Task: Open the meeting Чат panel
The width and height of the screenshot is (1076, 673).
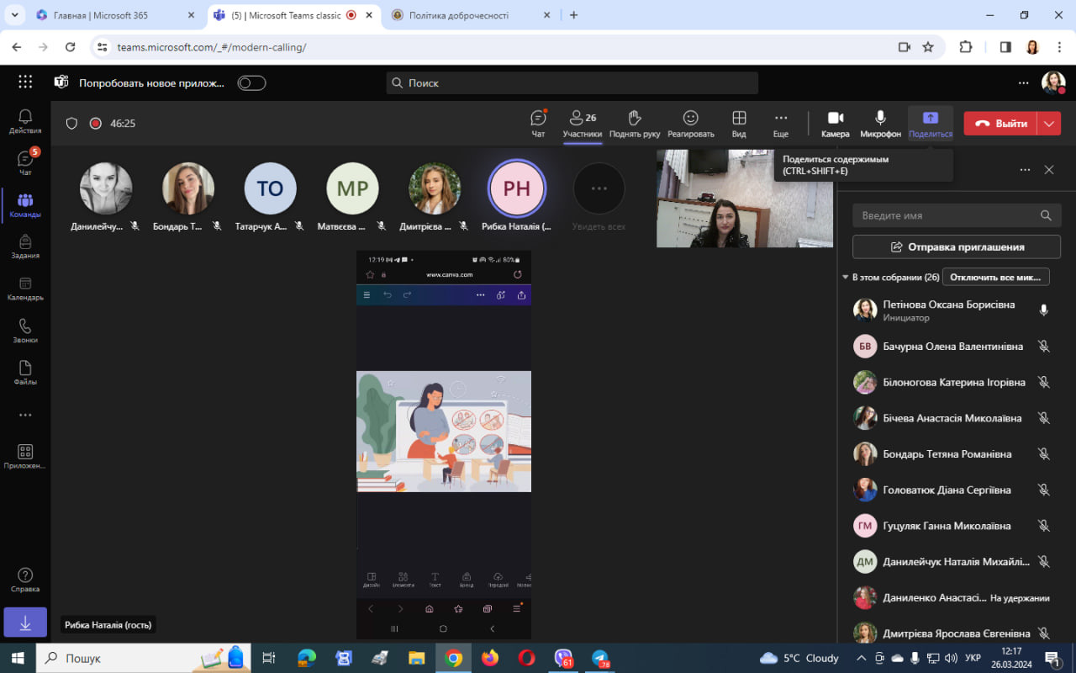Action: coord(538,124)
